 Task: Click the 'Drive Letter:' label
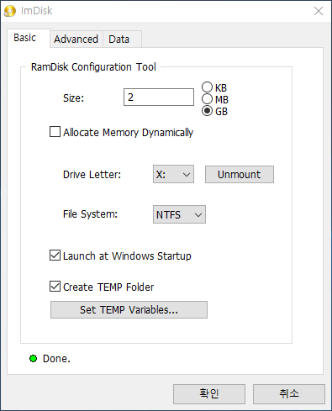click(92, 175)
